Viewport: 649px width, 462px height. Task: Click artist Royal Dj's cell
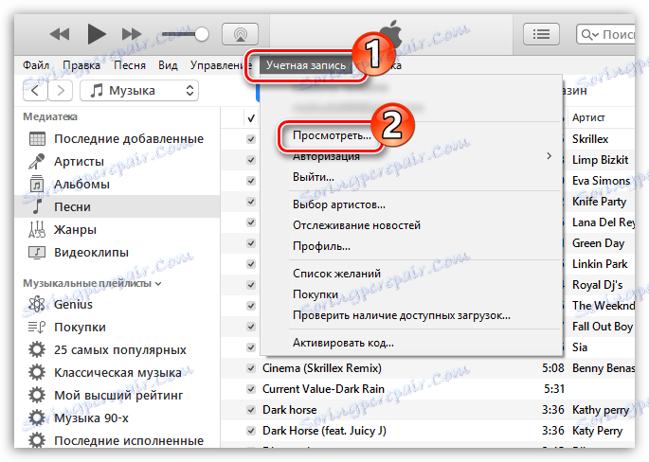tap(597, 285)
